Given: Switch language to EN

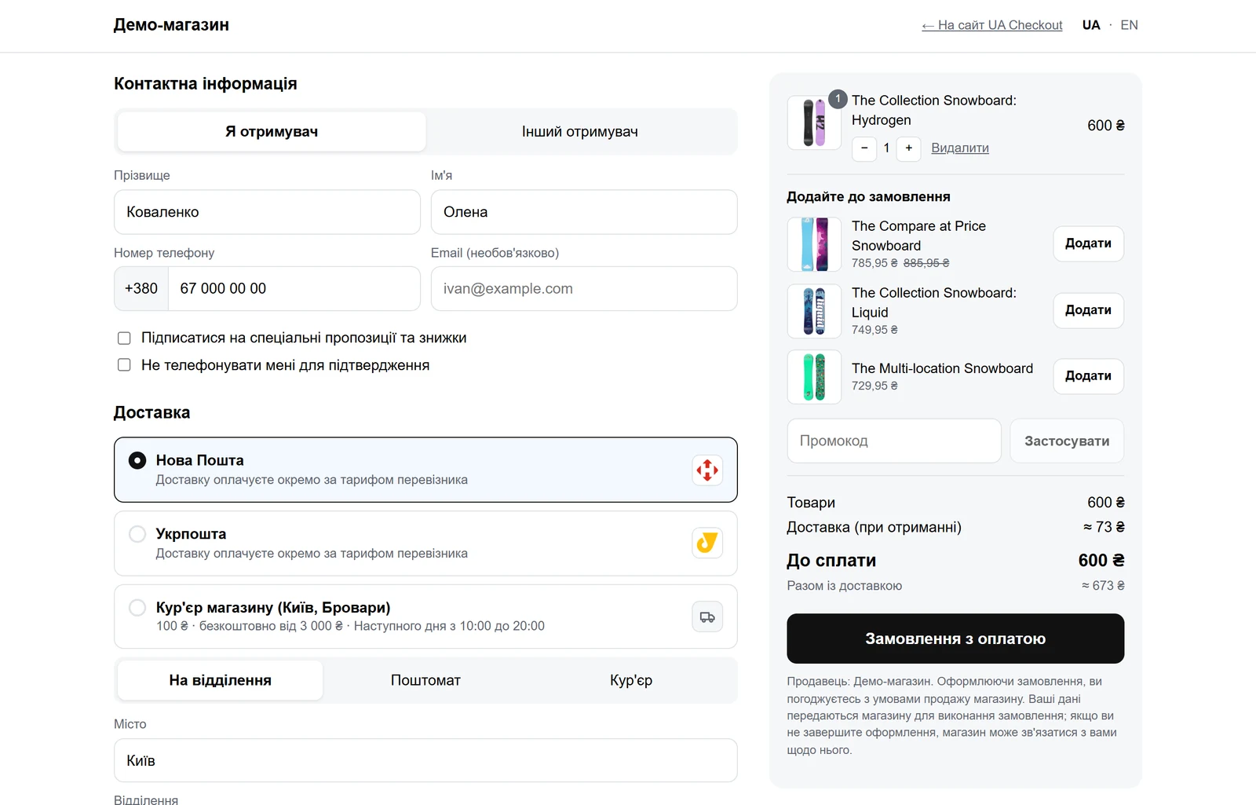Looking at the screenshot, I should click(1129, 25).
